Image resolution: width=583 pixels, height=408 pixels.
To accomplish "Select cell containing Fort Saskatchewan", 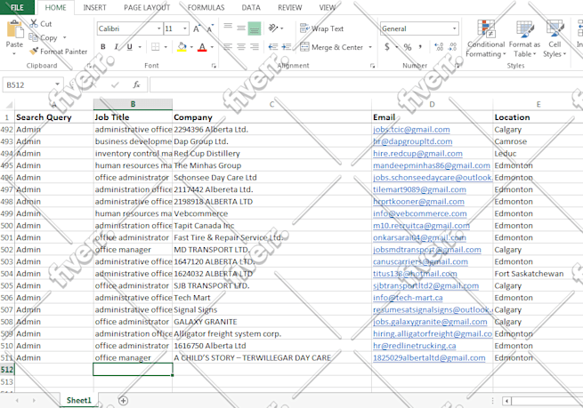I will [x=538, y=274].
